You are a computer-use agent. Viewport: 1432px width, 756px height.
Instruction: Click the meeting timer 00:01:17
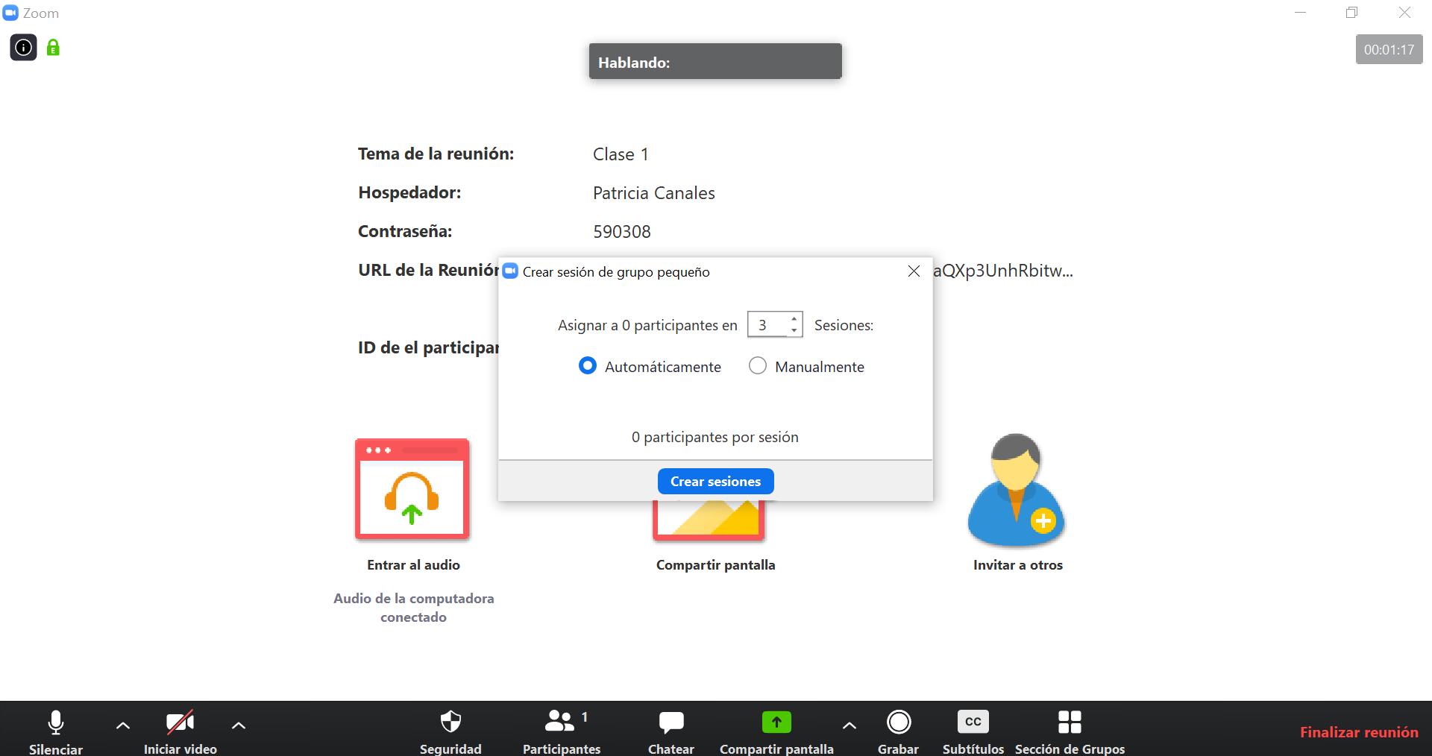tap(1389, 50)
